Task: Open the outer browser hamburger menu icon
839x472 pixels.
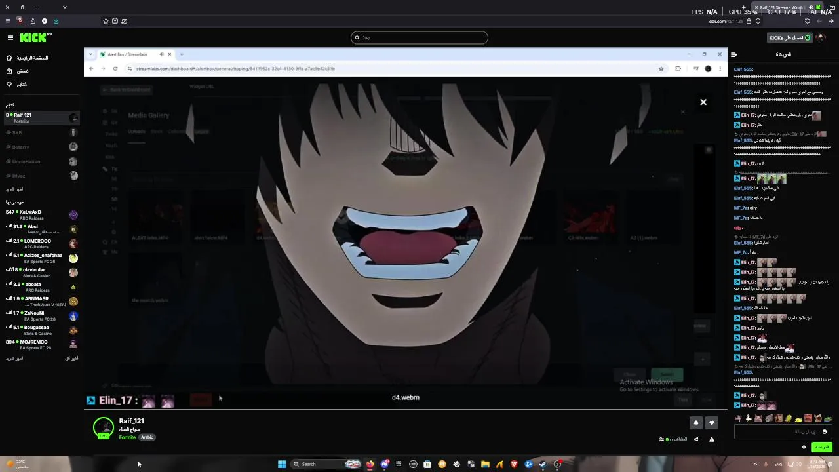Action: 7,21
